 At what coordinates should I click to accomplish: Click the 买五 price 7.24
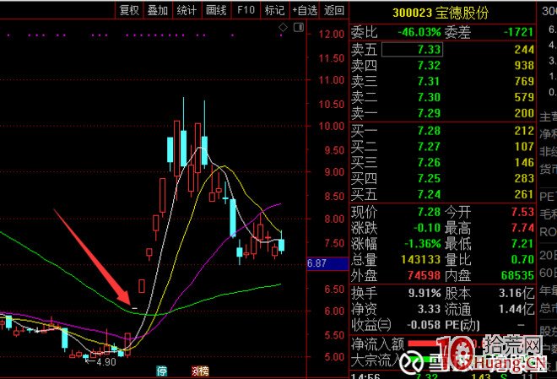[429, 194]
